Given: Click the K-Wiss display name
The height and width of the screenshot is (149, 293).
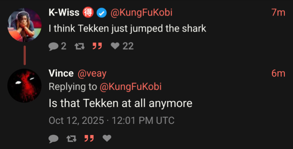Looking at the screenshot, I should pyautogui.click(x=64, y=13).
